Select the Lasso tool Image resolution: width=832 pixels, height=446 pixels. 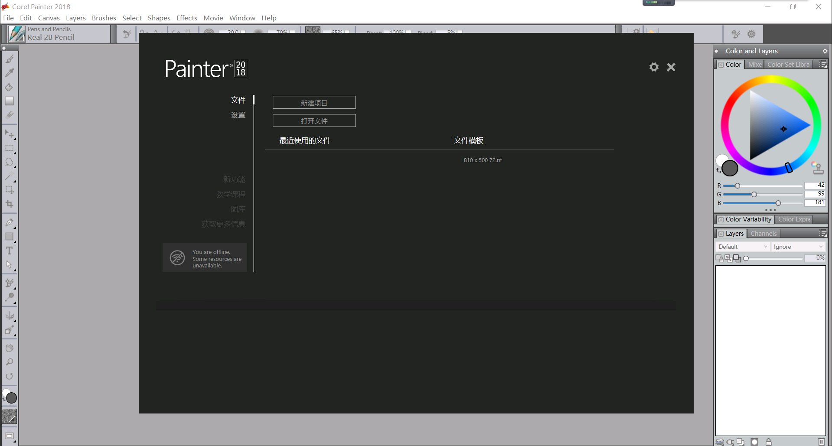(9, 162)
